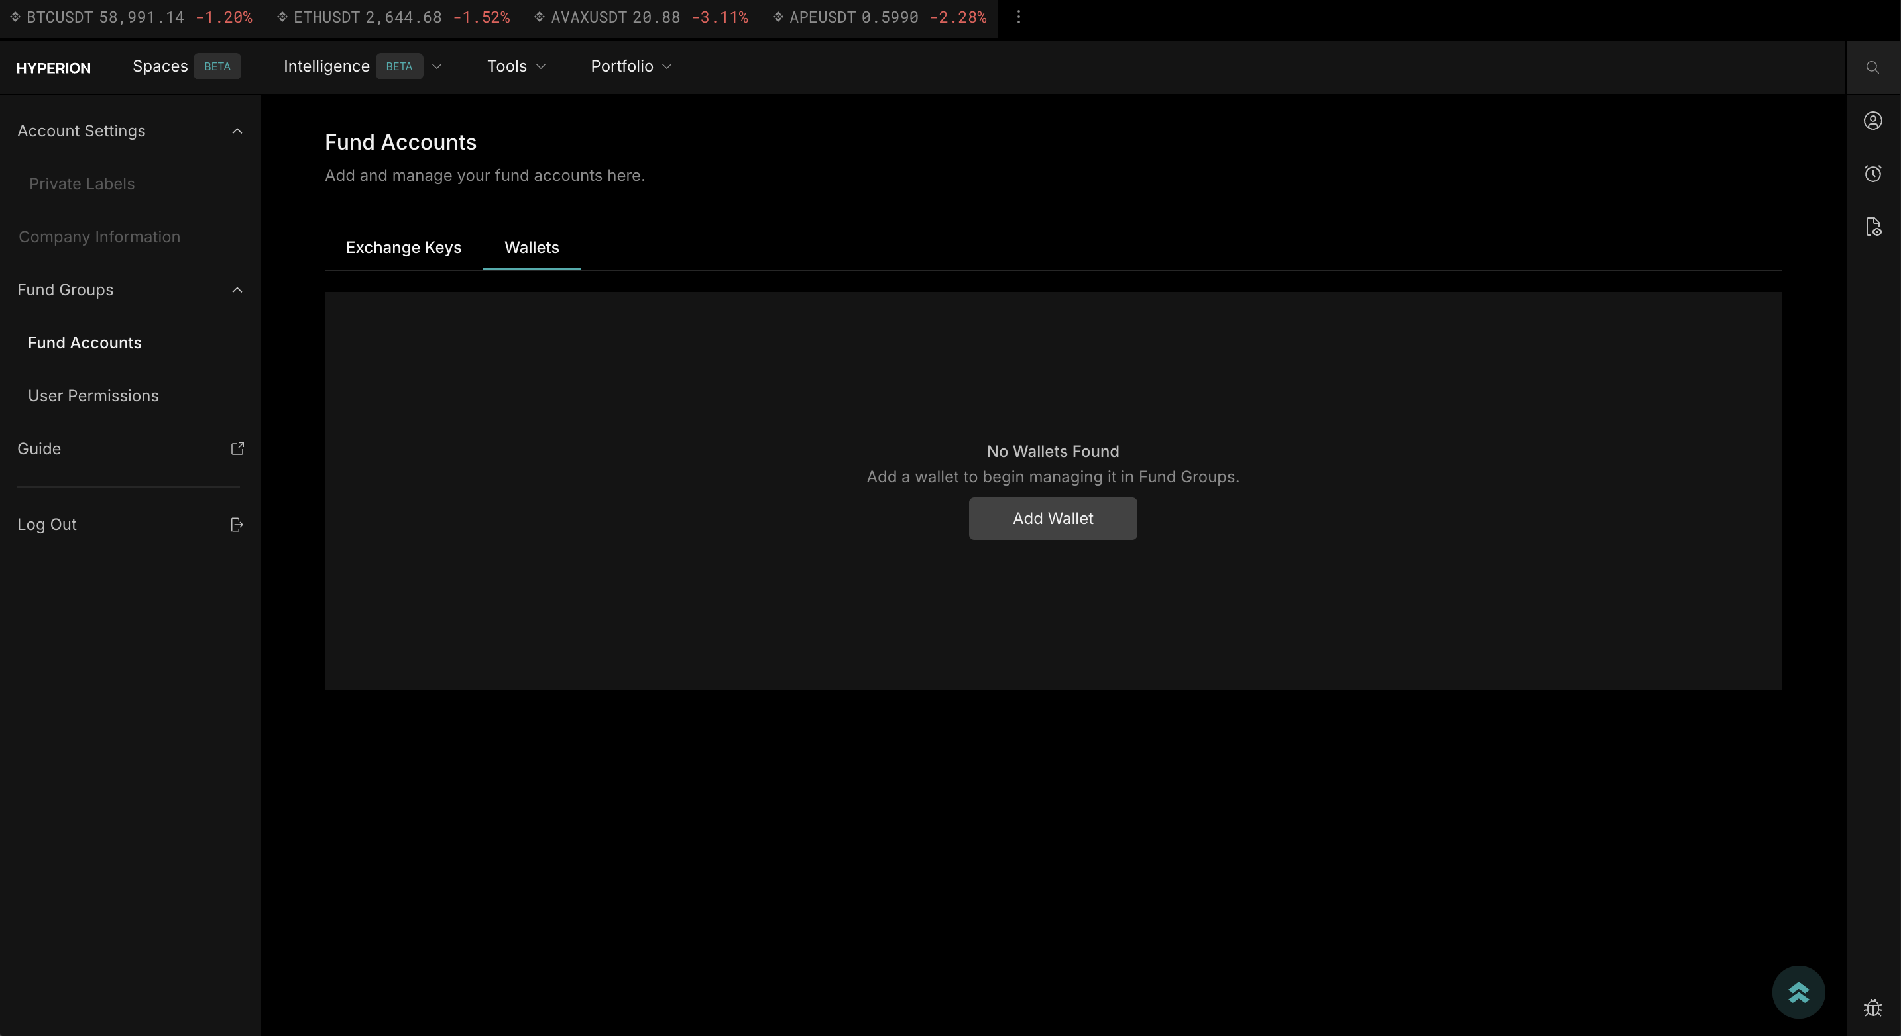Open the document settings icon in right sidebar
The width and height of the screenshot is (1901, 1036).
point(1872,227)
